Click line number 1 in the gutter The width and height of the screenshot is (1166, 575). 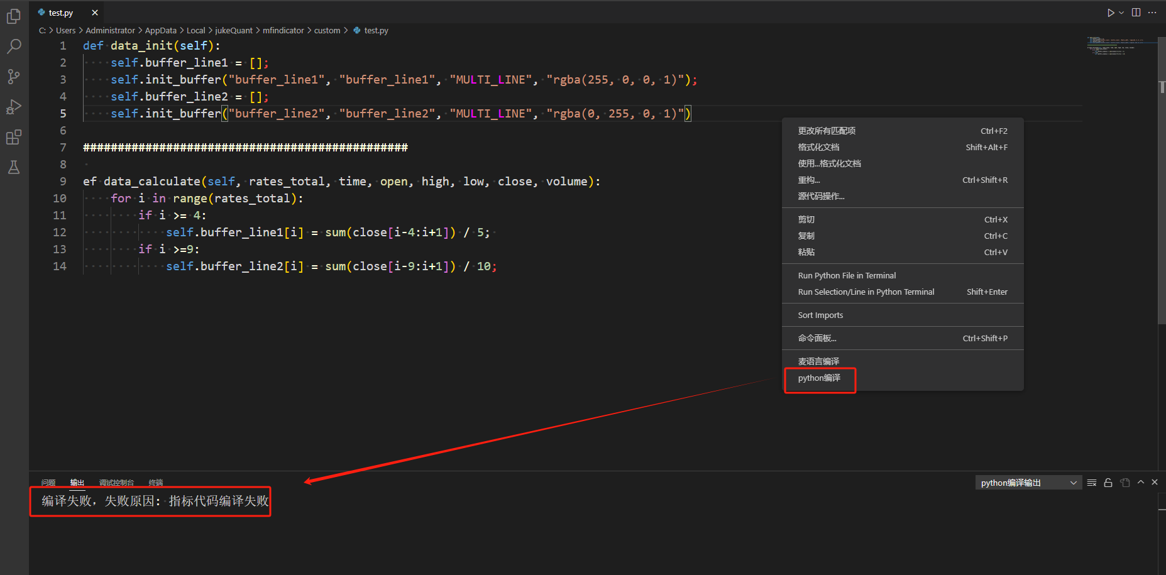point(63,46)
